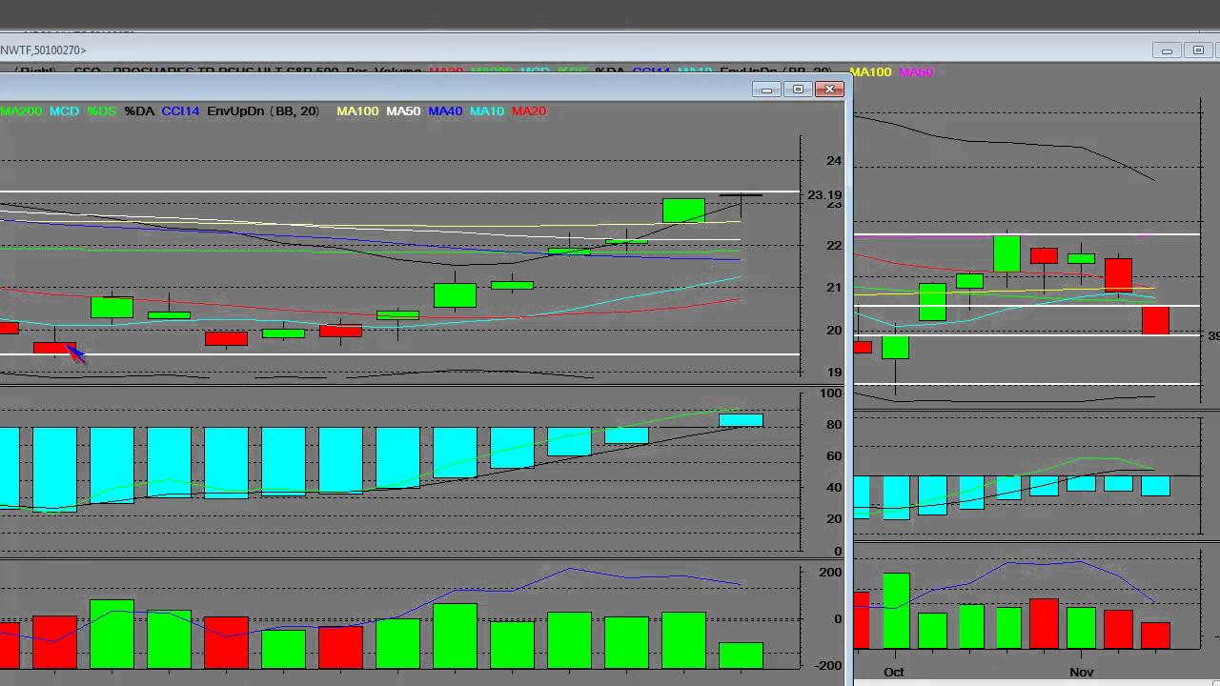Click the 100 value on the stochastic axis
The height and width of the screenshot is (686, 1220).
[831, 393]
